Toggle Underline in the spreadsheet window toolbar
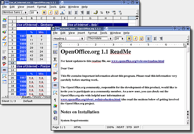 (56, 12)
